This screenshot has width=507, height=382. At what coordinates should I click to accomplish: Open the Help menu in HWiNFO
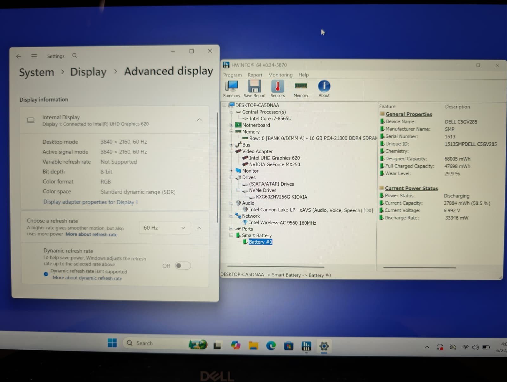click(303, 75)
